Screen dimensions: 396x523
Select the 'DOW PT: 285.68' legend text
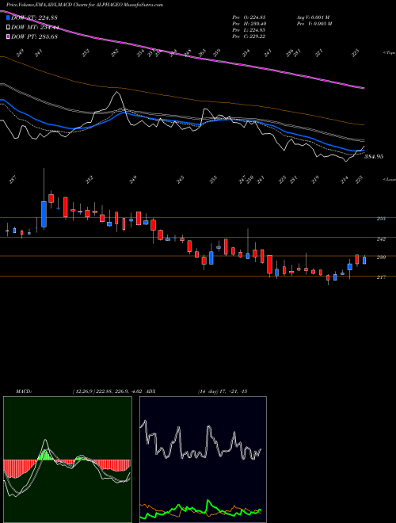coord(34,37)
